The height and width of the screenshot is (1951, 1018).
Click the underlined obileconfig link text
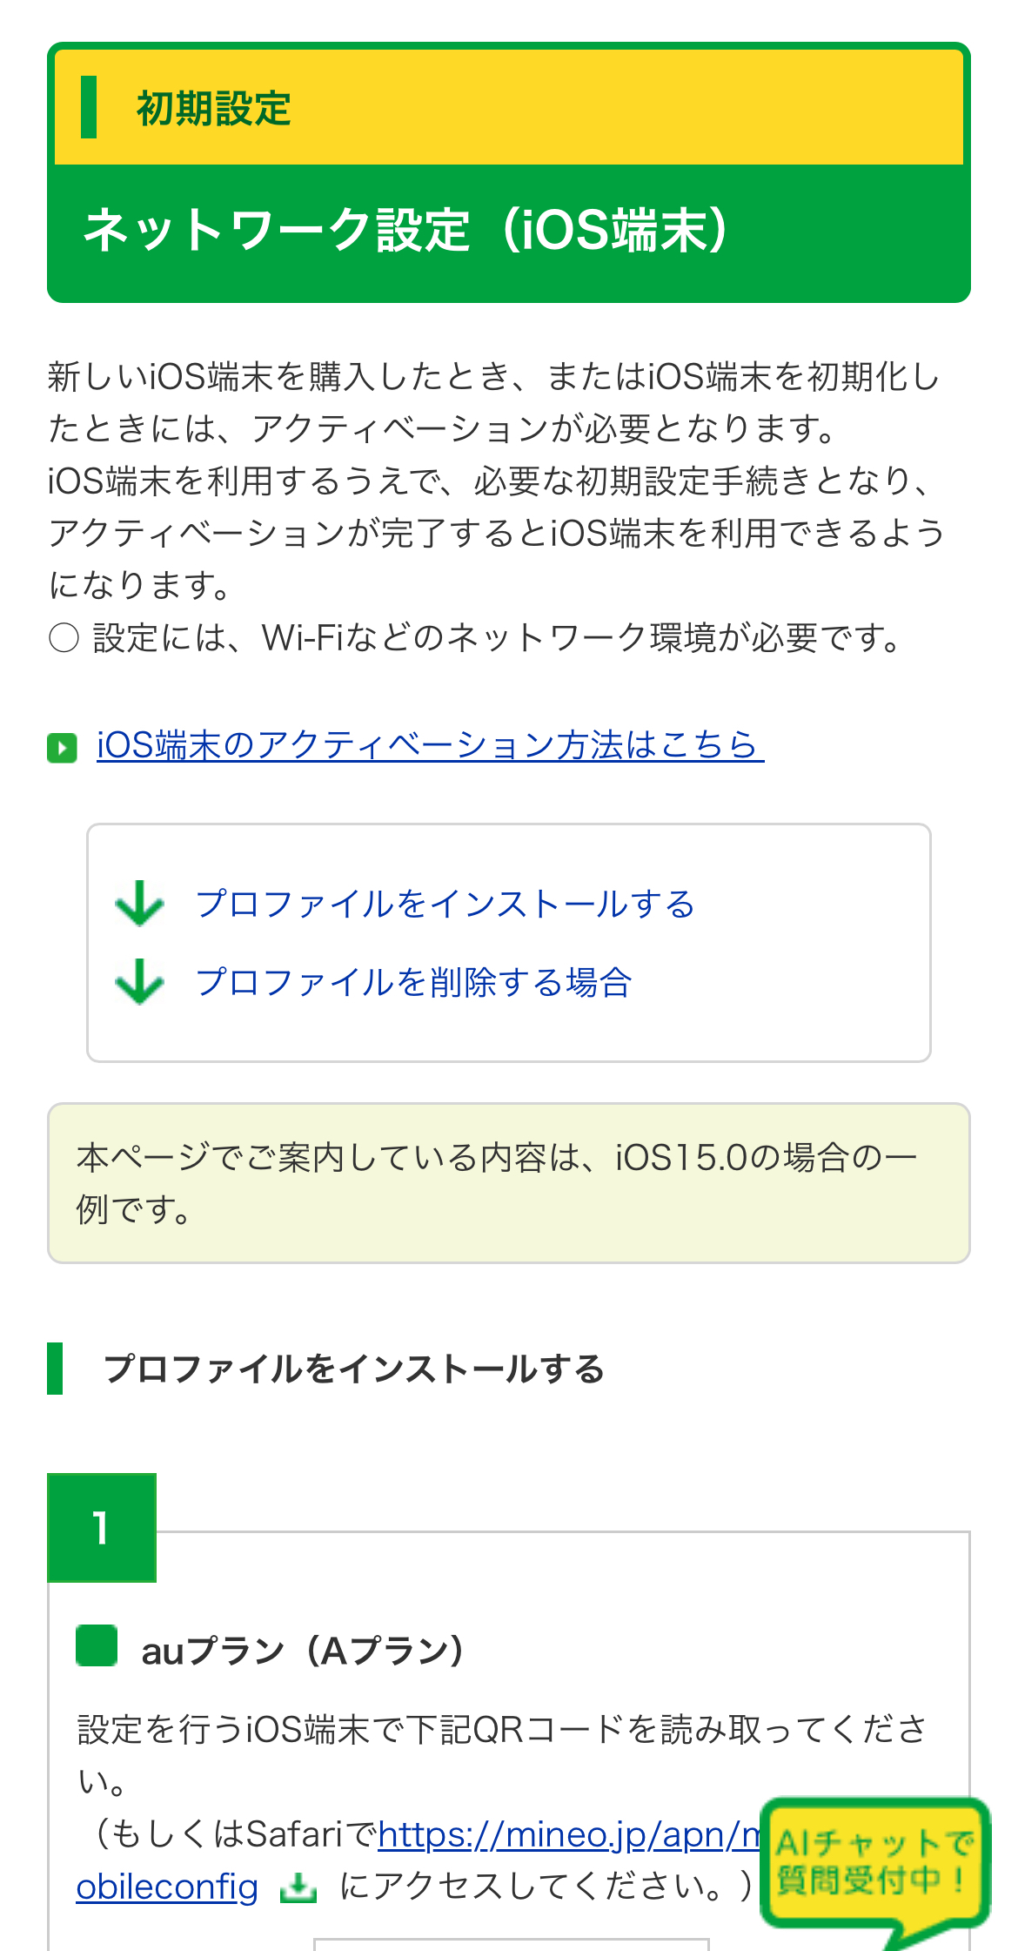point(167,1887)
